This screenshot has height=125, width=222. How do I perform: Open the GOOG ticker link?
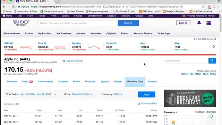pos(185,74)
